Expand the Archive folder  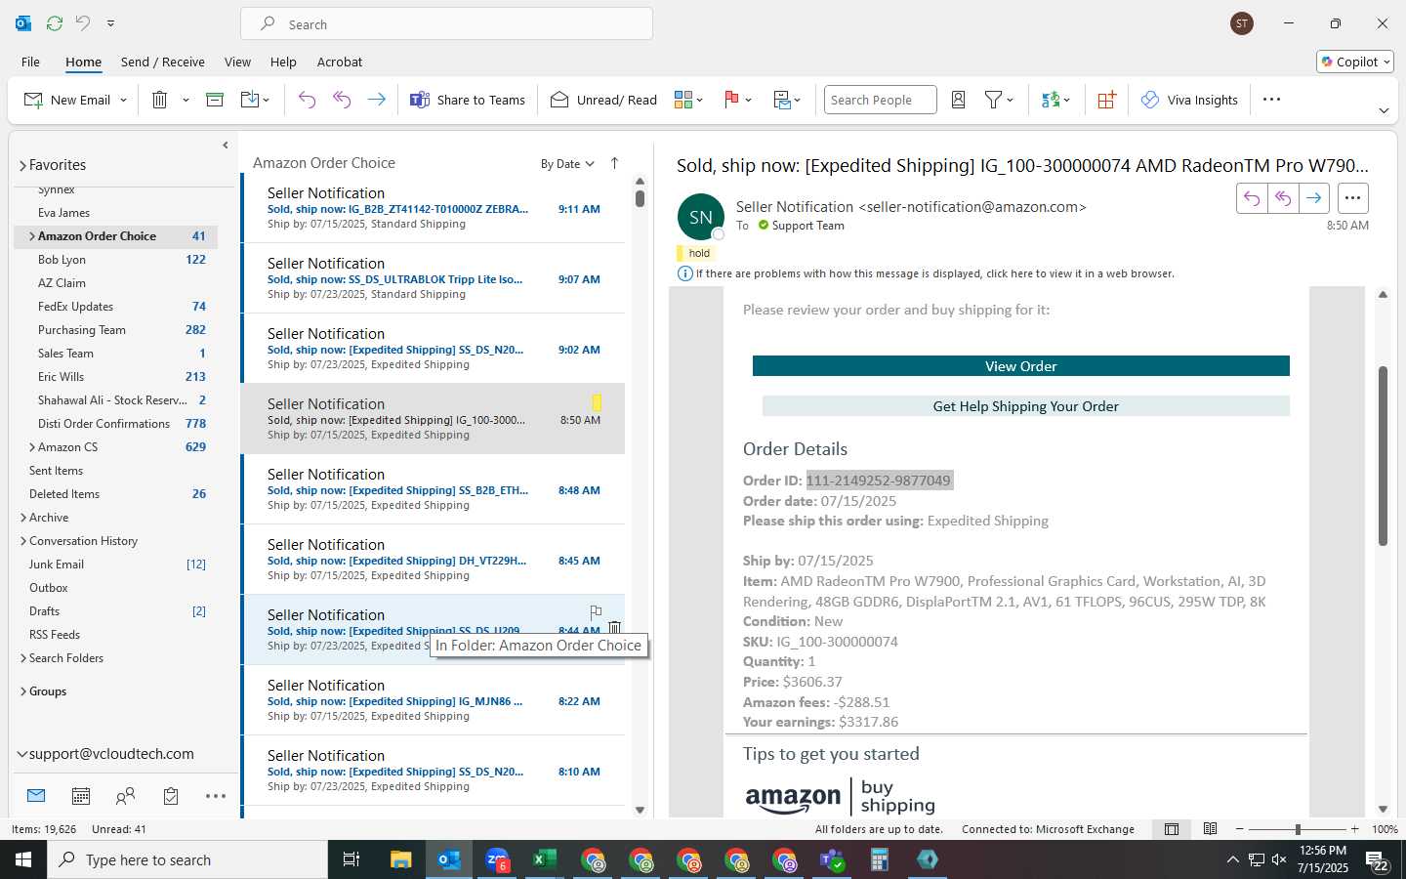[x=22, y=518]
